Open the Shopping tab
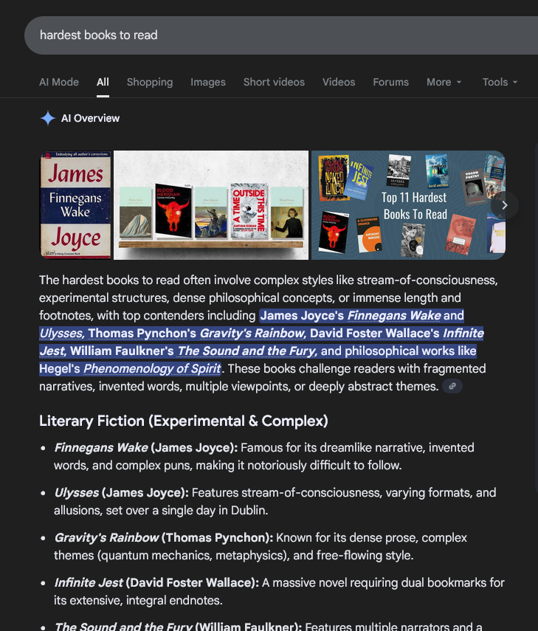 (x=150, y=82)
